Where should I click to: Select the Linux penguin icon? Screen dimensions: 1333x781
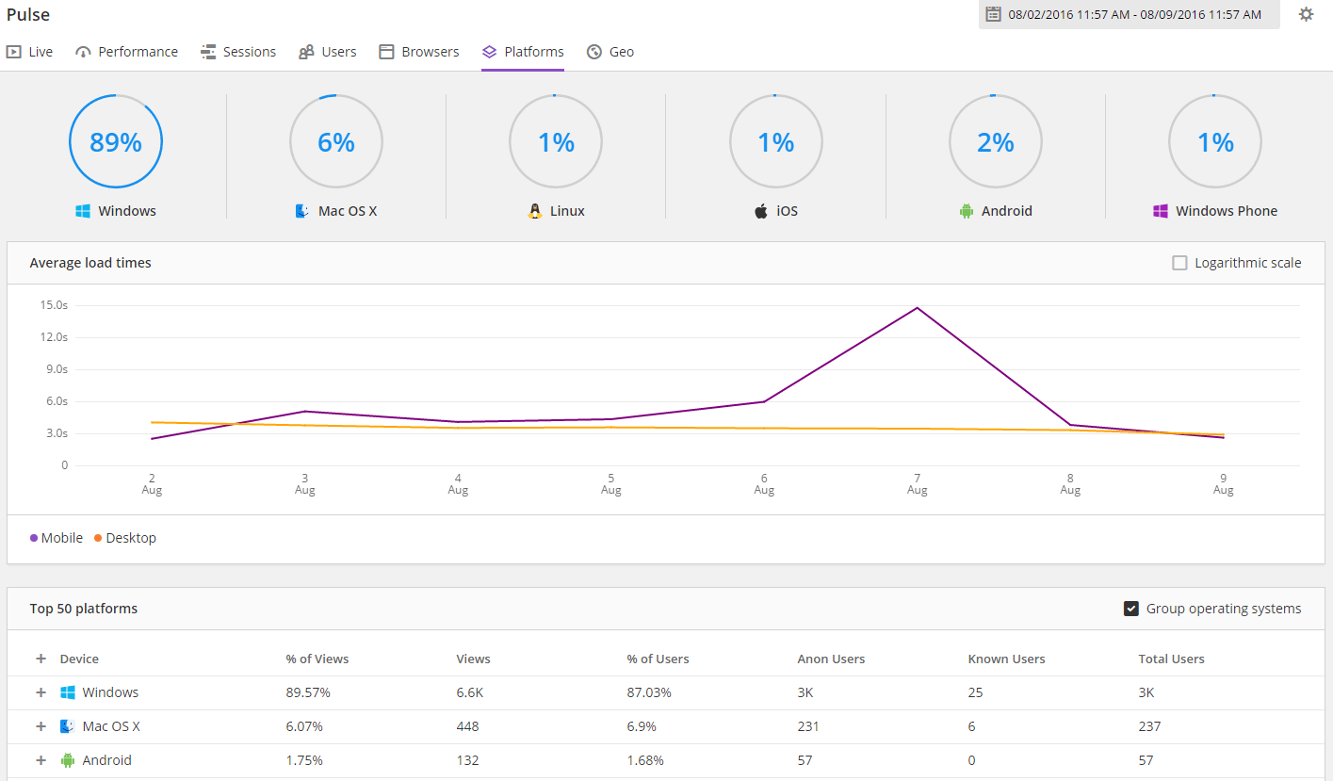[533, 210]
